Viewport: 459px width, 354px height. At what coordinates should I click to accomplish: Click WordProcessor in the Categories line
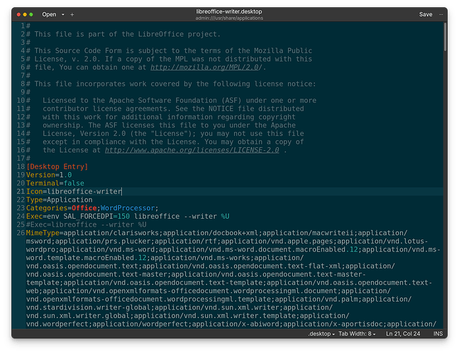pos(128,208)
